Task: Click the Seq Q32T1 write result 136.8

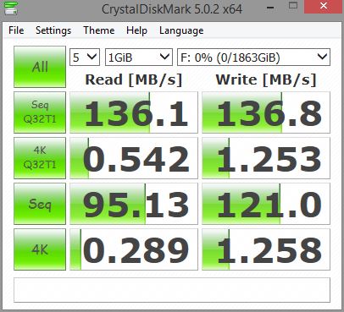Action: [266, 112]
